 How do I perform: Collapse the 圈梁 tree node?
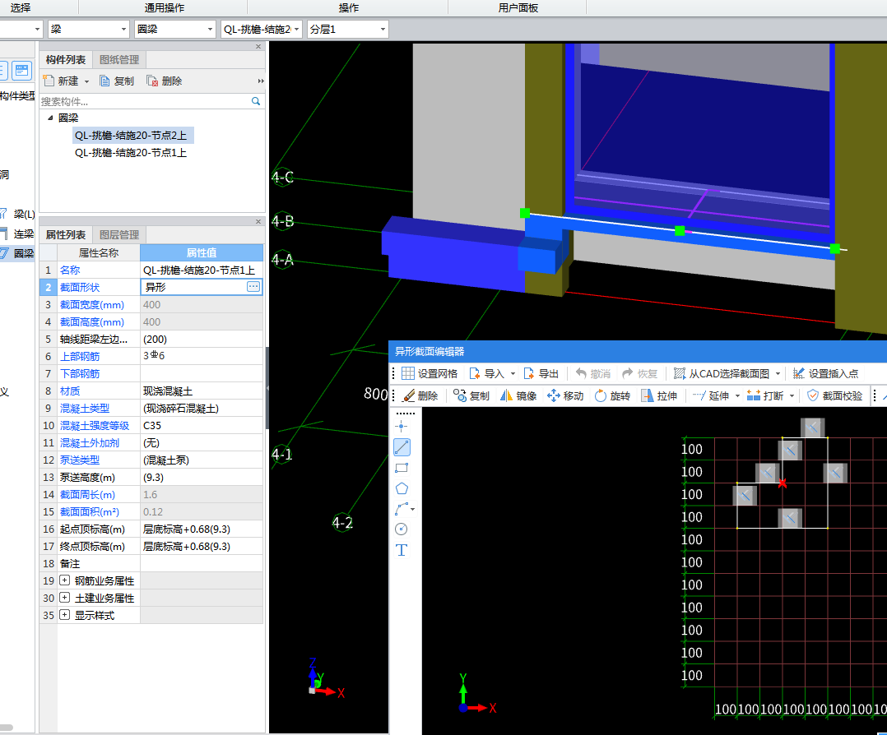50,118
